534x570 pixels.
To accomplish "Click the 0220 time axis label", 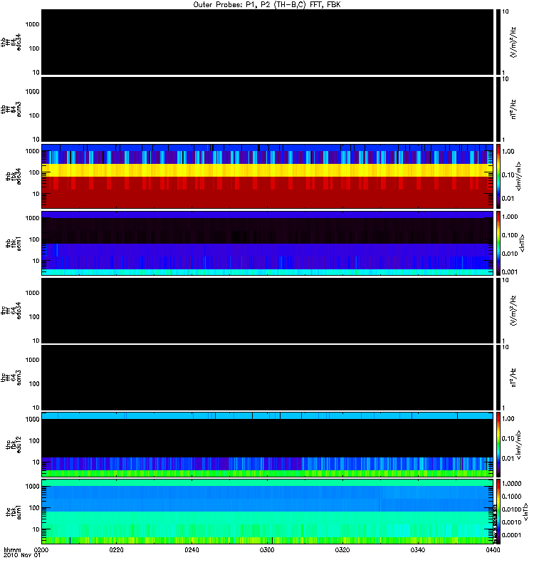I will pos(116,550).
